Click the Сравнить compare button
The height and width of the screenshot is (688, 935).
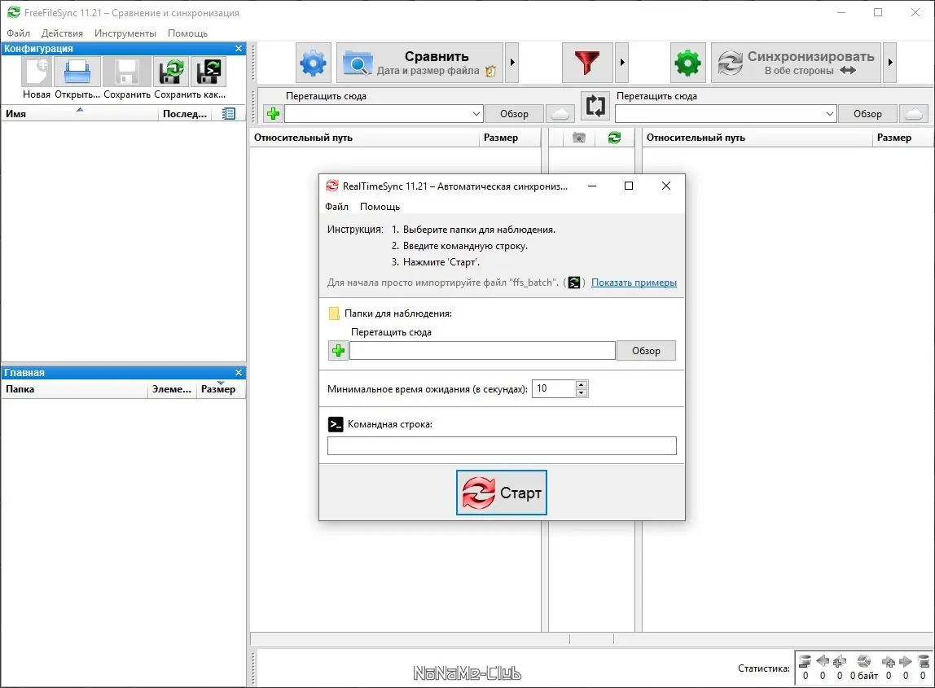(x=419, y=62)
